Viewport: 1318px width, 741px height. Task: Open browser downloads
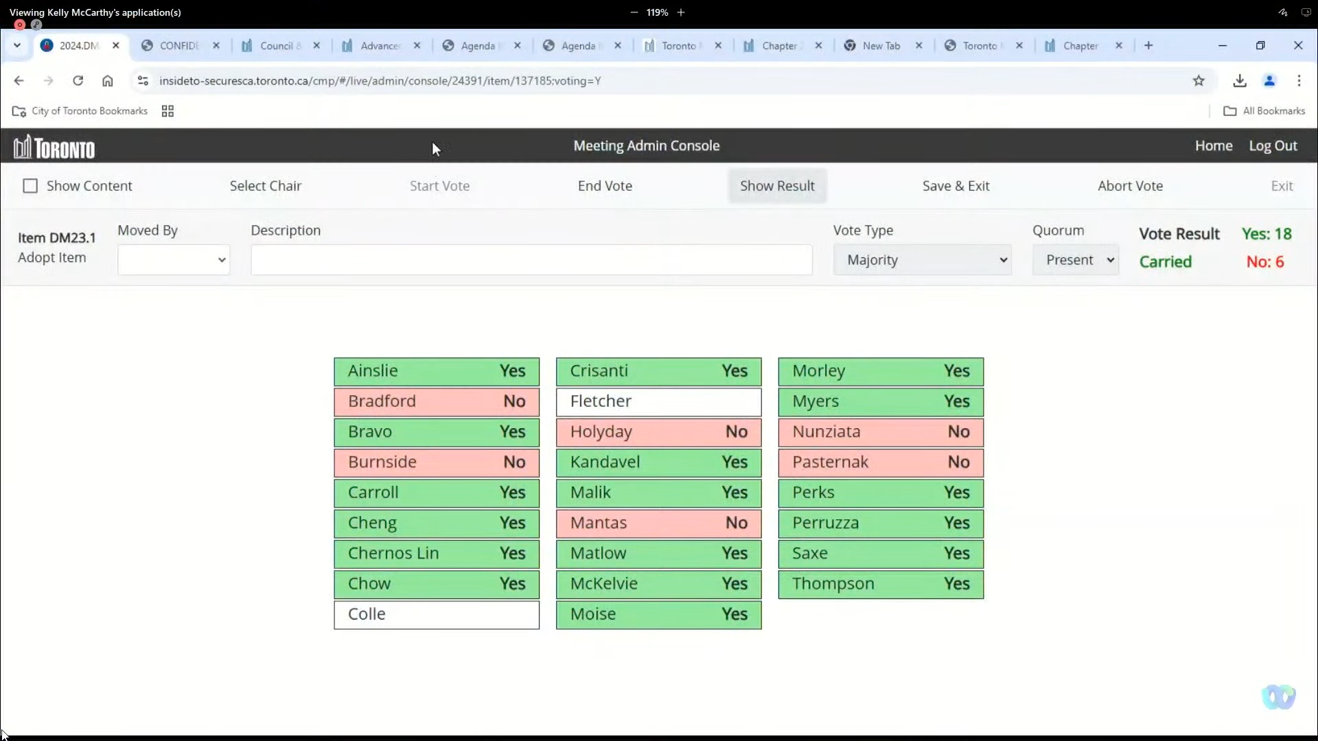coord(1240,81)
